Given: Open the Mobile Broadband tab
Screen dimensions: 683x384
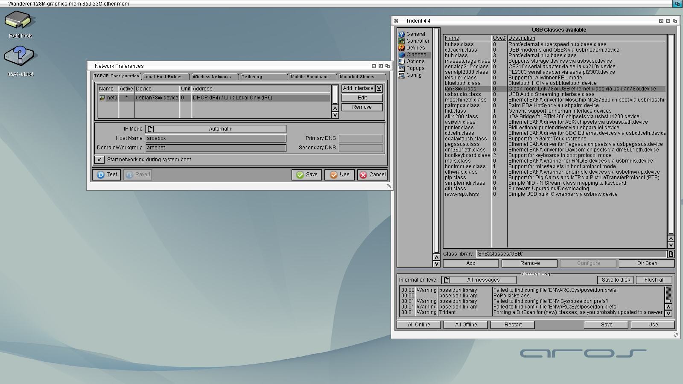Looking at the screenshot, I should point(313,77).
